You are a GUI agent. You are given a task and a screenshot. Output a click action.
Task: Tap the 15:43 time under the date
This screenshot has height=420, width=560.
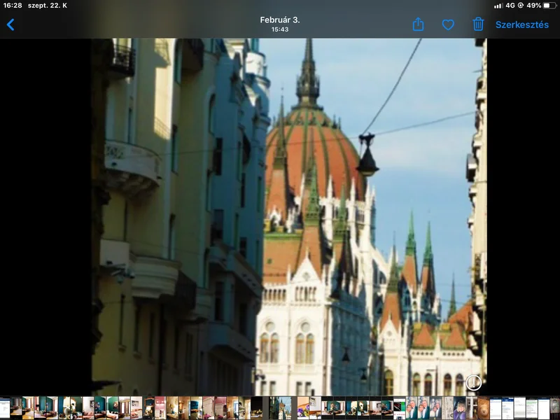pyautogui.click(x=280, y=29)
